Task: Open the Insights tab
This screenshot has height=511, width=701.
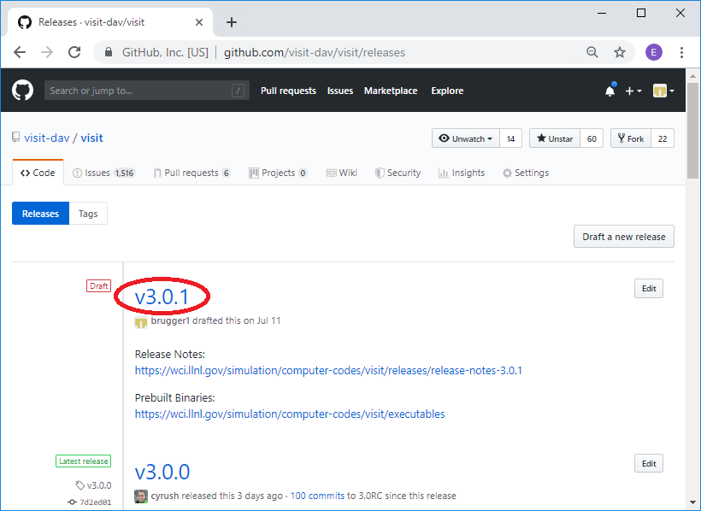Action: (x=462, y=173)
